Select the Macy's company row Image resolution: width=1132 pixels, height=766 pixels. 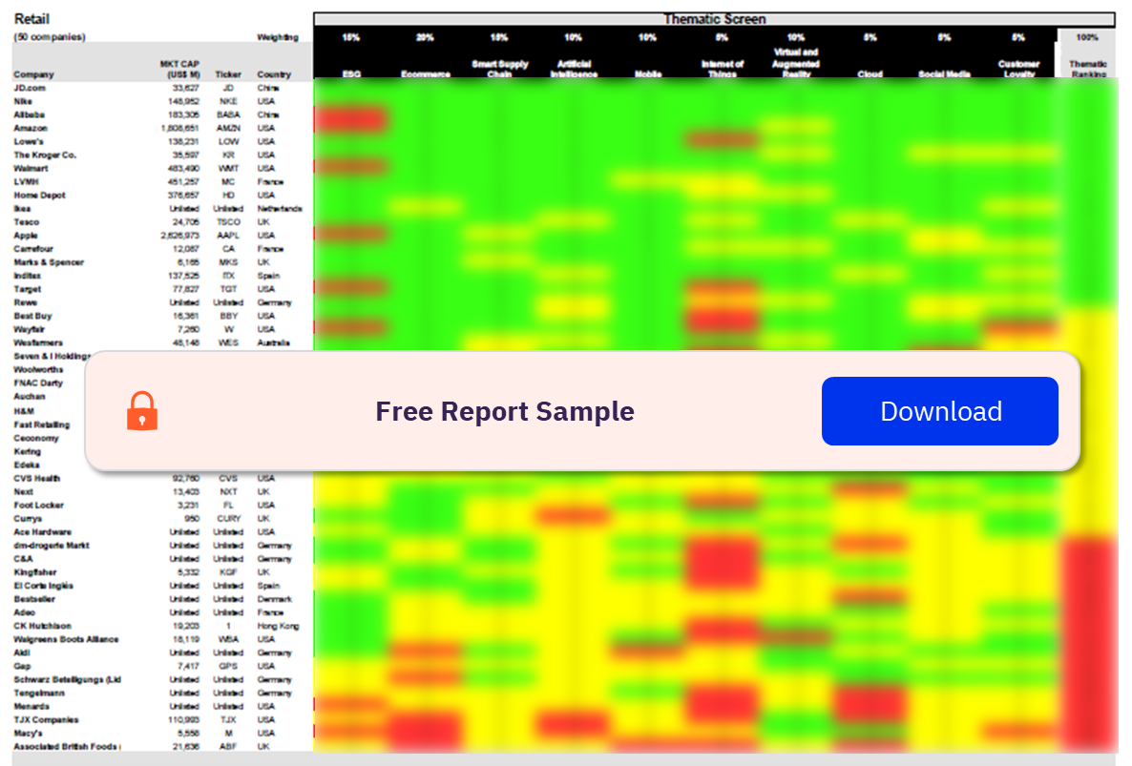coord(162,734)
